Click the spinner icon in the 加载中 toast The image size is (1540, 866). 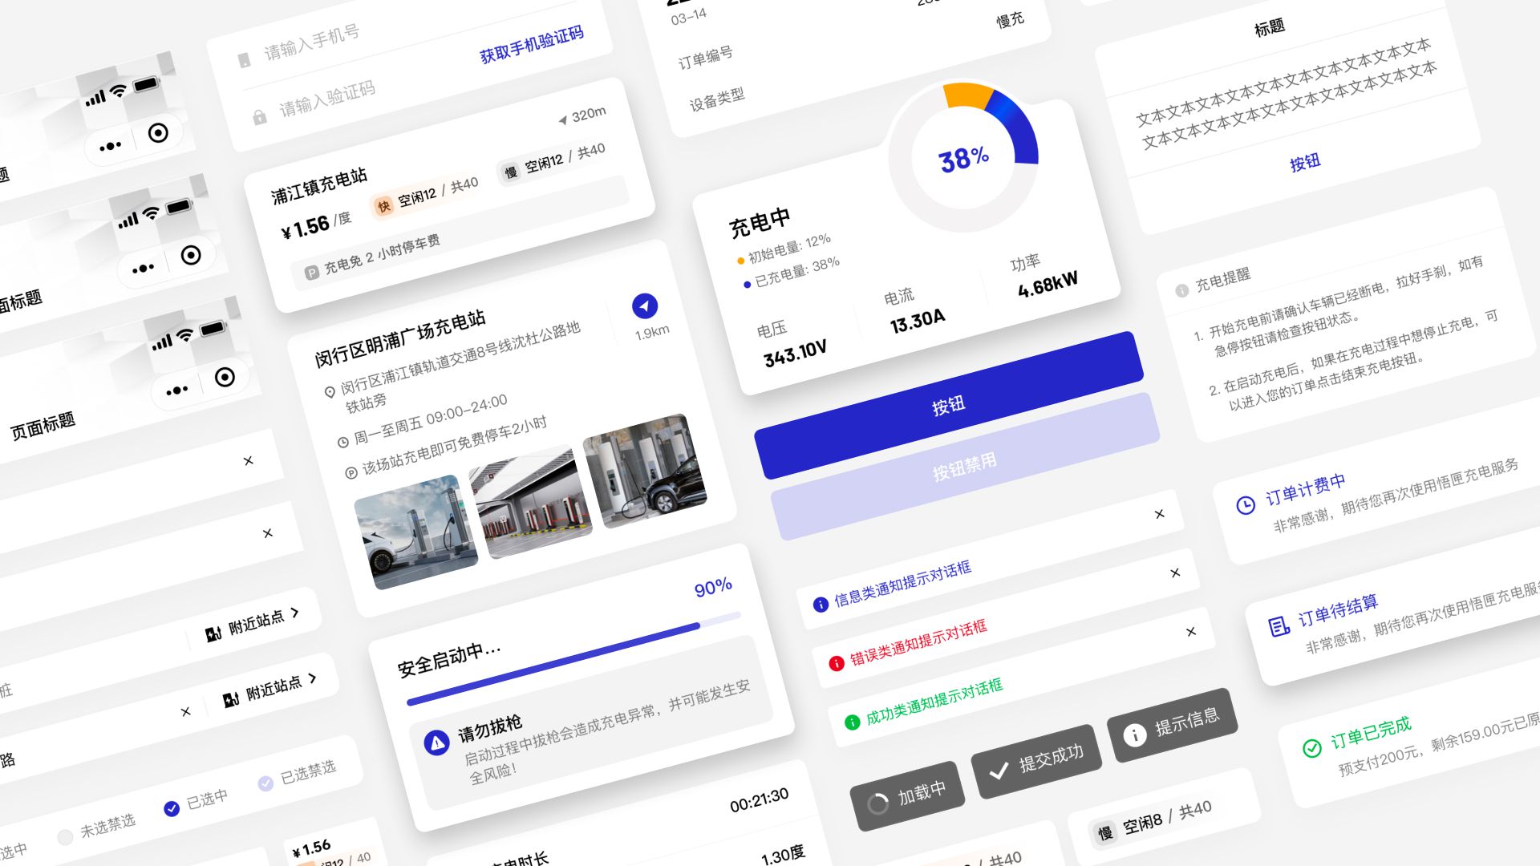coord(878,803)
